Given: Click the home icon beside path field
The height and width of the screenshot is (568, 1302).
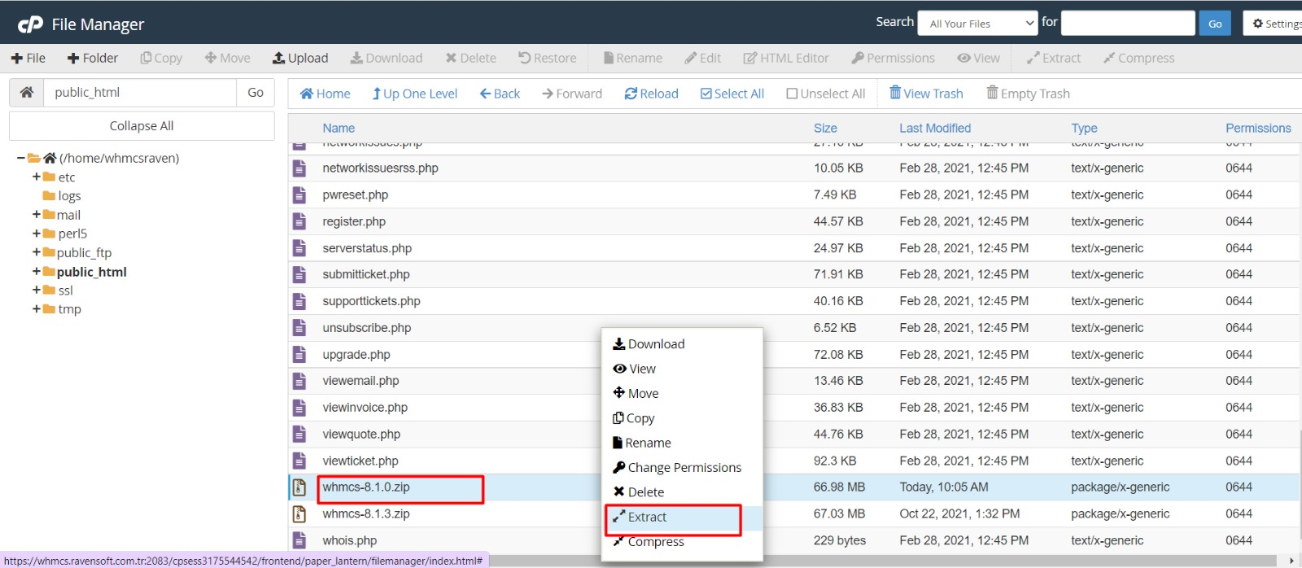Looking at the screenshot, I should point(27,93).
